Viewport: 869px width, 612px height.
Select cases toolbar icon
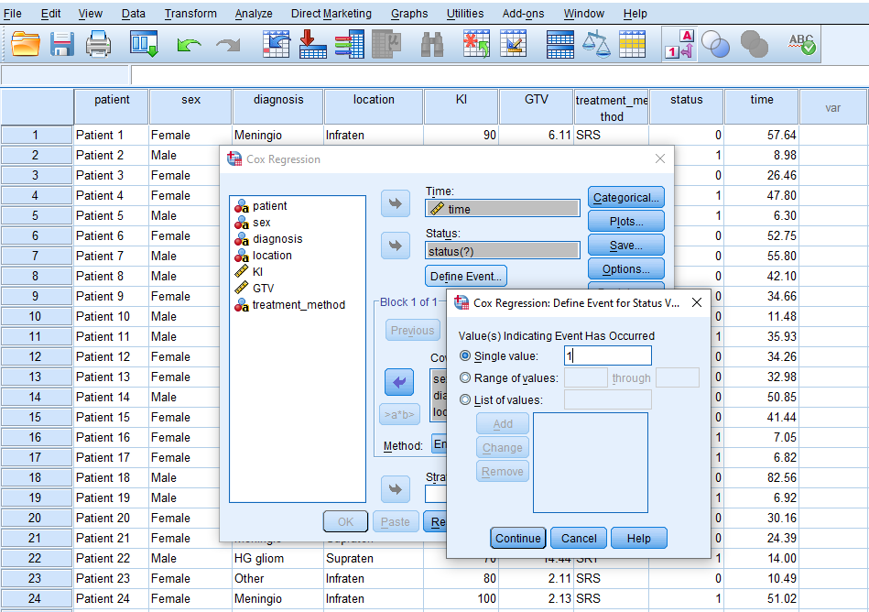[633, 44]
